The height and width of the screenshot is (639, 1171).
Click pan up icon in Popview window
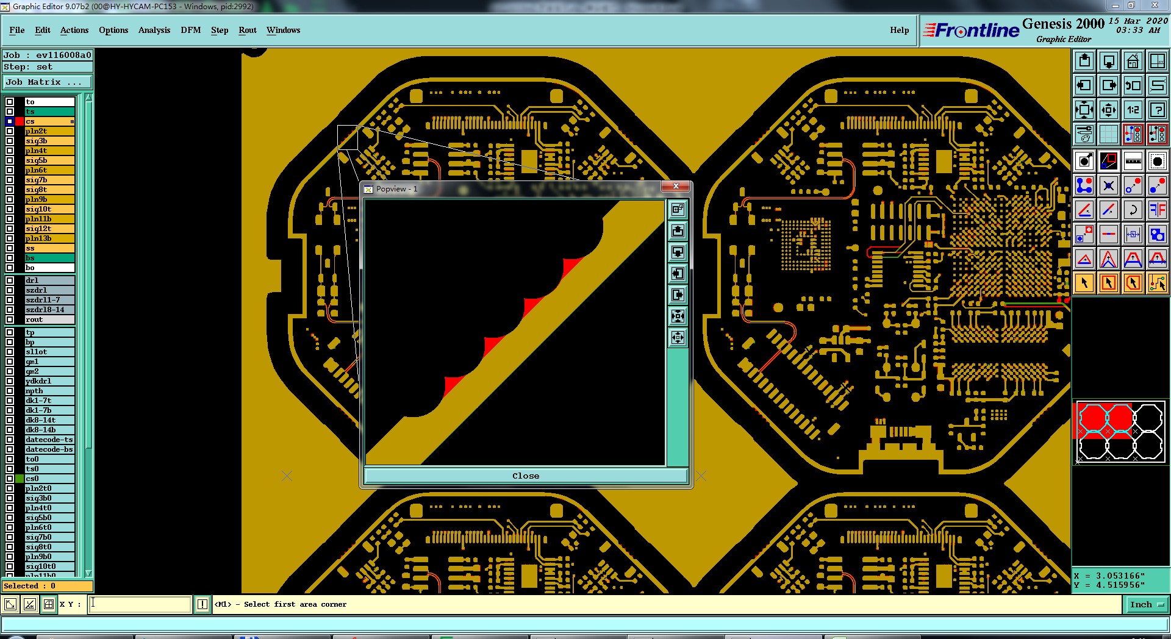point(678,231)
